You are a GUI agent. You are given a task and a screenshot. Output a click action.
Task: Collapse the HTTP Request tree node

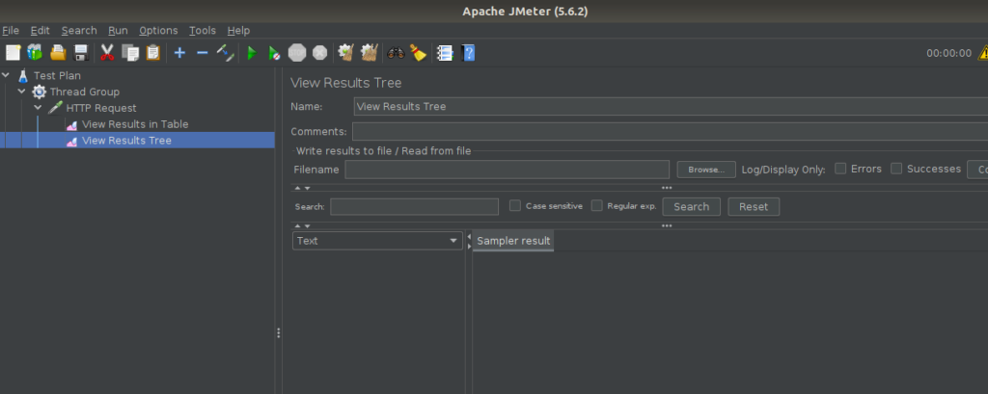coord(39,108)
